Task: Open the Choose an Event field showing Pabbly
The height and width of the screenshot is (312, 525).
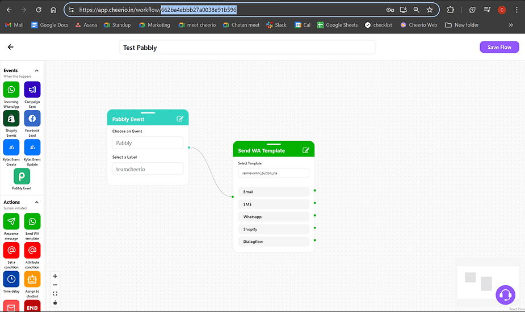Action: click(x=148, y=143)
